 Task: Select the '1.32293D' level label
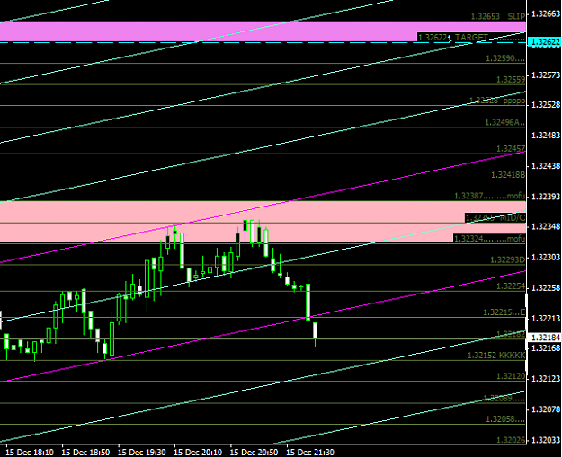(507, 259)
